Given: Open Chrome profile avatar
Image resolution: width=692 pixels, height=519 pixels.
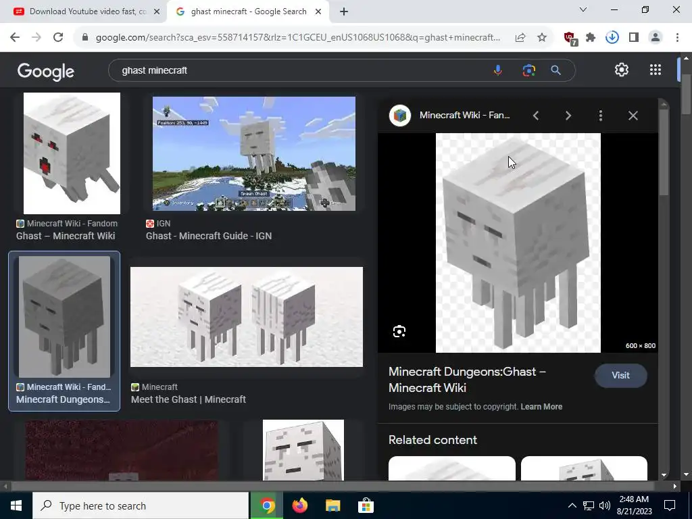Looking at the screenshot, I should (656, 38).
